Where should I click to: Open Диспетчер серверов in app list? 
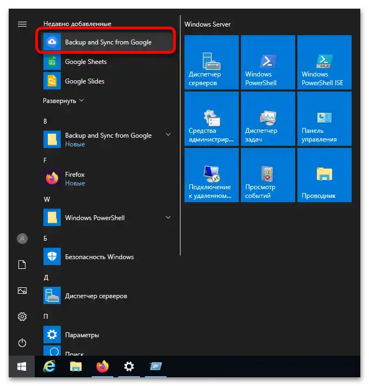pos(106,295)
